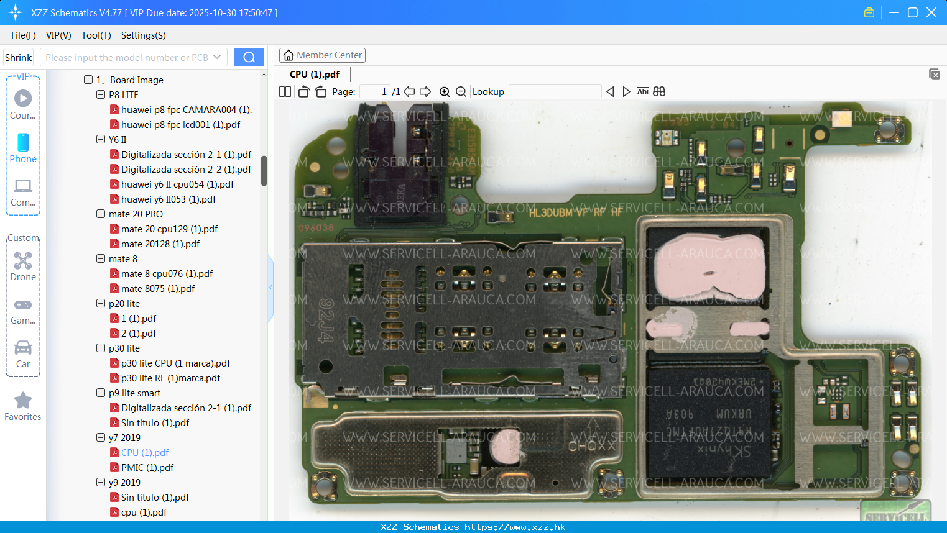Zoom out of the PDF
Viewport: 947px width, 533px height.
[x=461, y=92]
